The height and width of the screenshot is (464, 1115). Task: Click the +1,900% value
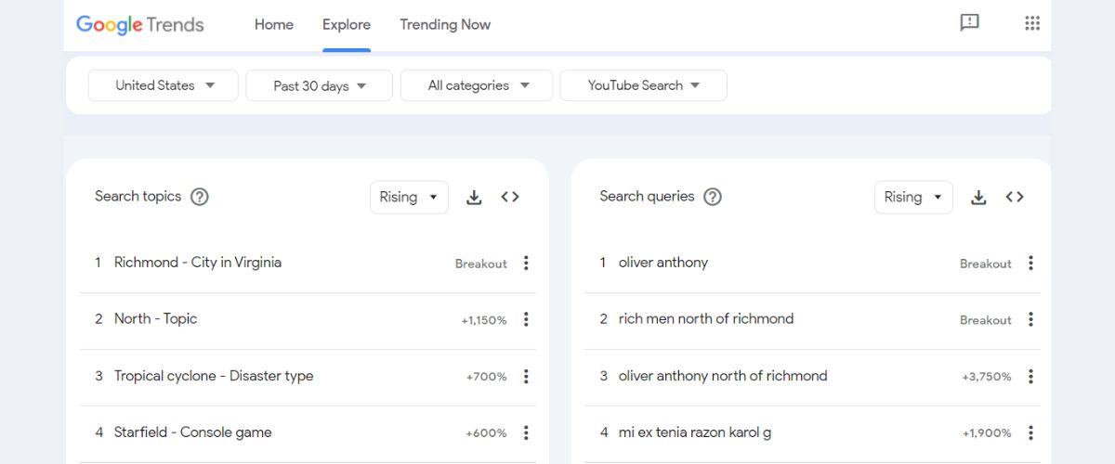point(987,433)
